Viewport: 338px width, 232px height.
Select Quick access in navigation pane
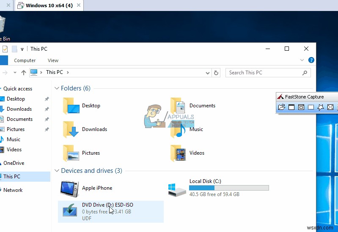[18, 89]
